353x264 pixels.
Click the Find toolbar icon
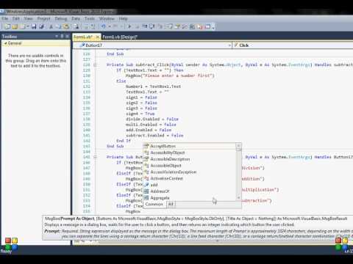pyautogui.click(x=76, y=26)
